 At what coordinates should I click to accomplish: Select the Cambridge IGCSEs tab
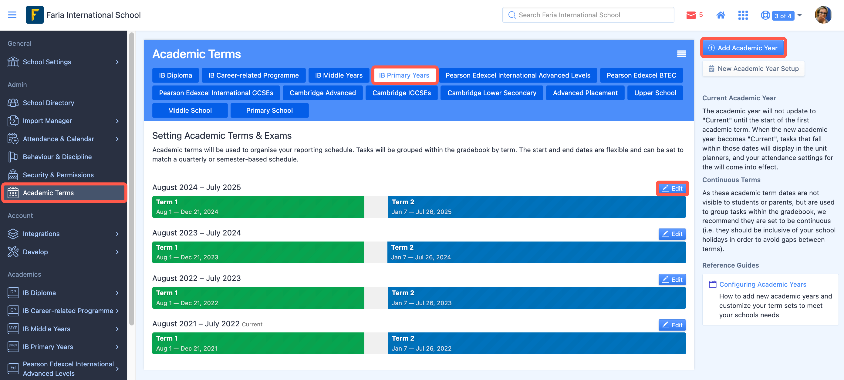[401, 93]
